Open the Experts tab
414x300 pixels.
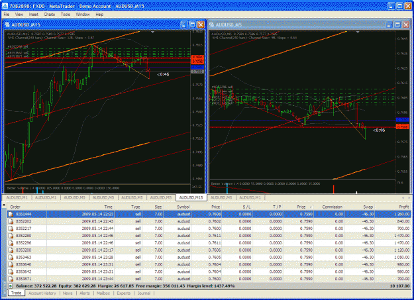point(124,293)
